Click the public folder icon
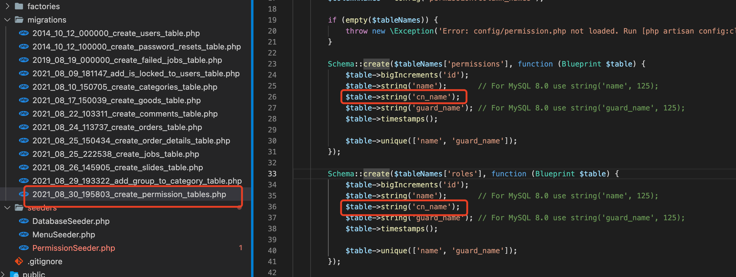736x277 pixels. click(14, 274)
